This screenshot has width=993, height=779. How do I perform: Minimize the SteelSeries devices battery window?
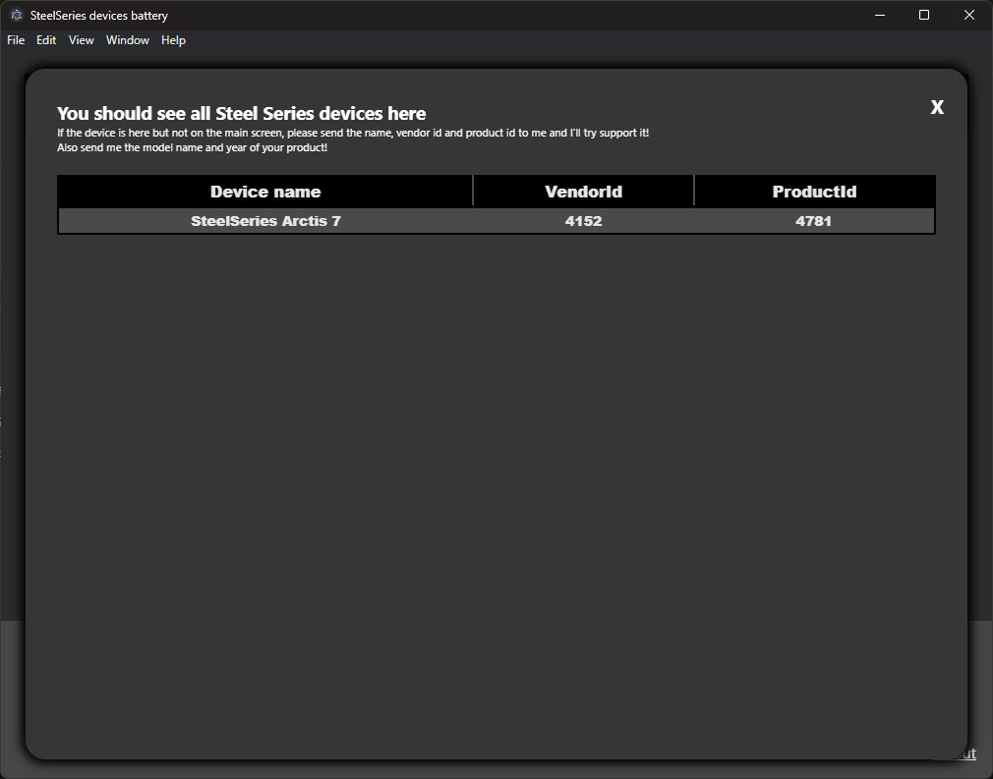click(x=880, y=15)
